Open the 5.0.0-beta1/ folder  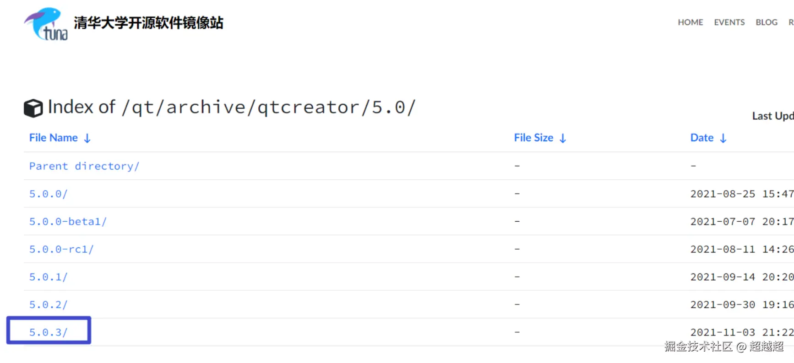pyautogui.click(x=68, y=222)
